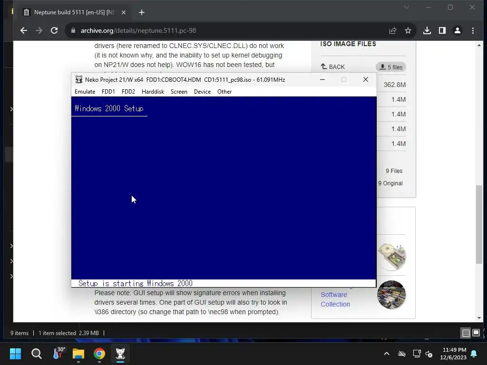Bookmark this page with the star icon
The image size is (487, 365).
(x=408, y=30)
